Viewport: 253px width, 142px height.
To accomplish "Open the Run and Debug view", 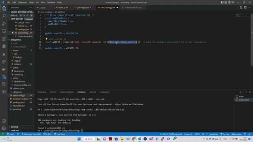I will pyautogui.click(x=4, y=24).
